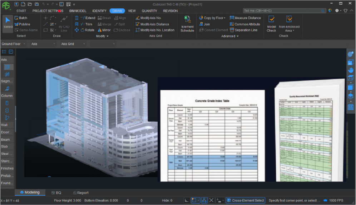Click the Mirror tool

[104, 30]
